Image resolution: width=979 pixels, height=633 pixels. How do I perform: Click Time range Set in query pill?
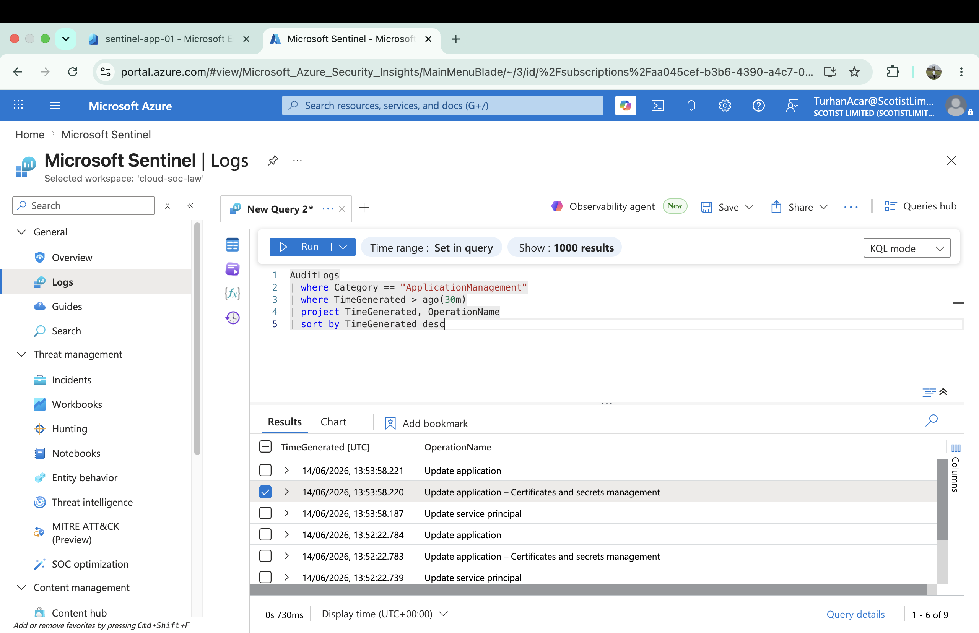coord(431,247)
